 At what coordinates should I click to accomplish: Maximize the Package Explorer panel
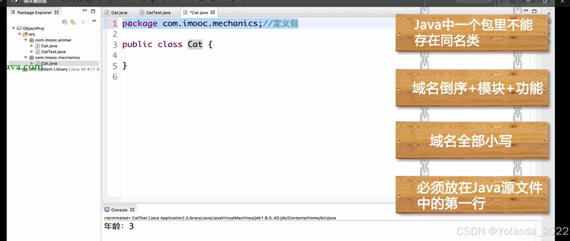(x=93, y=11)
